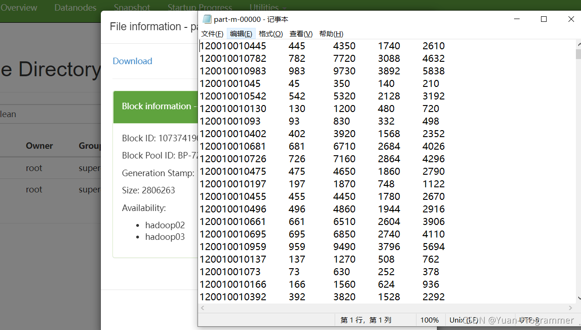
Task: Click value 120010010681 in Notepad text
Action: point(233,146)
